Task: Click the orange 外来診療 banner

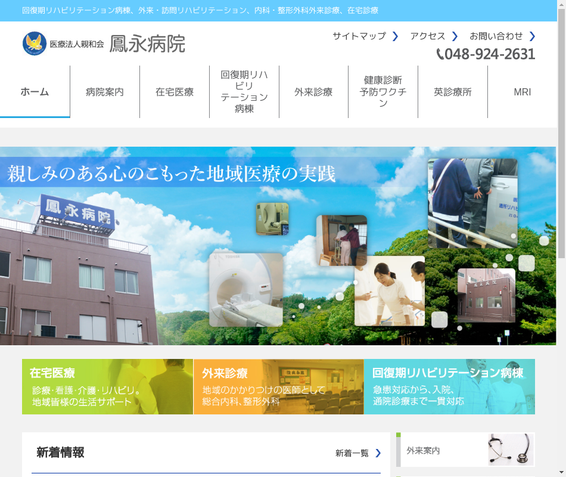Action: tap(278, 386)
